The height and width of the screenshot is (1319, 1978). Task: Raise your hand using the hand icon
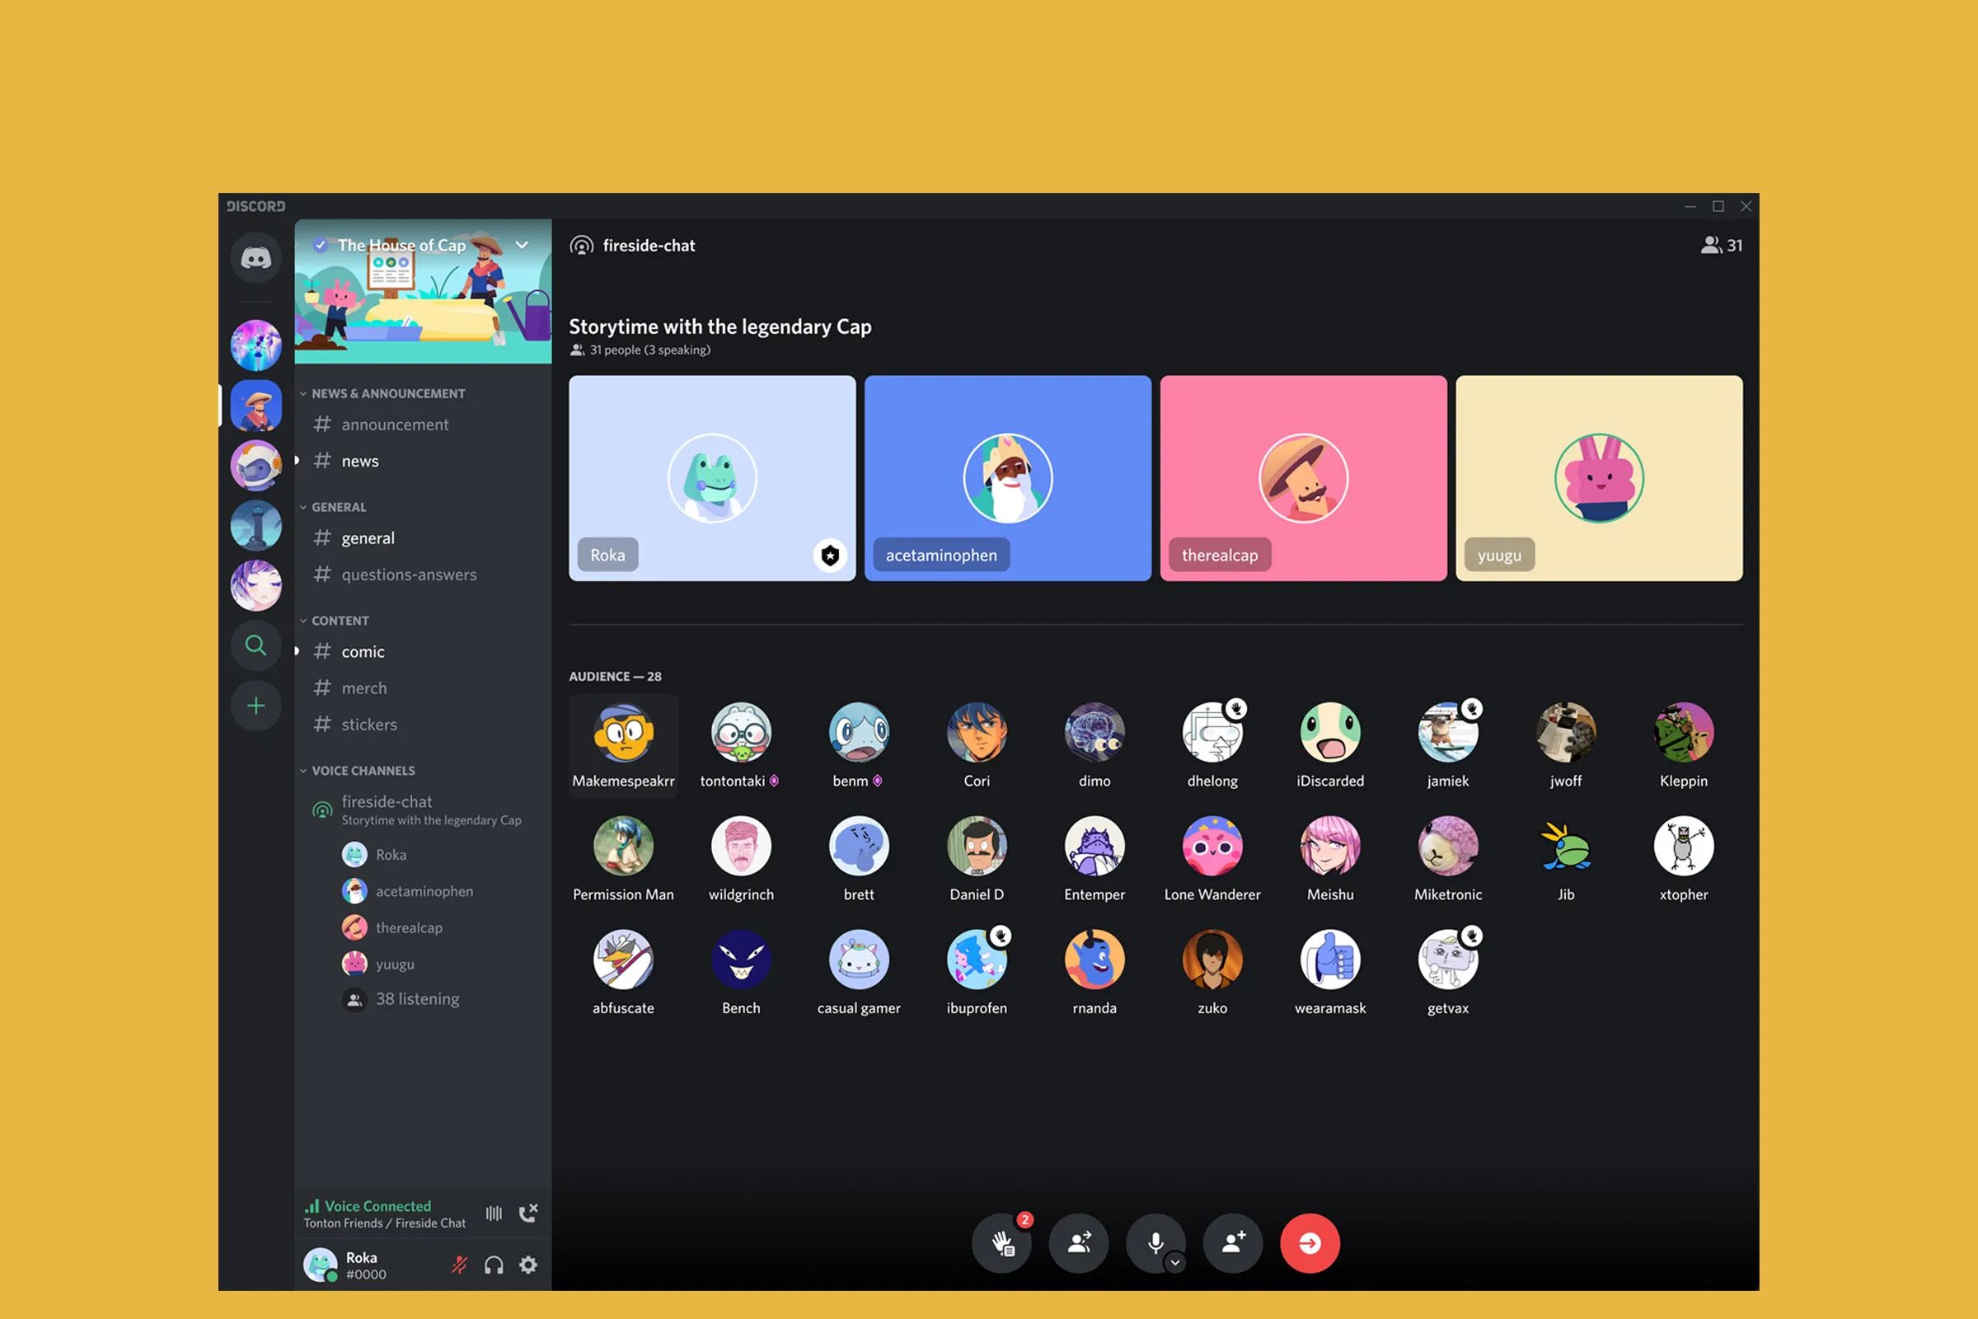click(x=1001, y=1243)
